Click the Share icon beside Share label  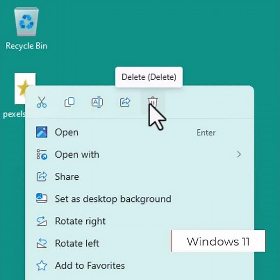(x=41, y=177)
